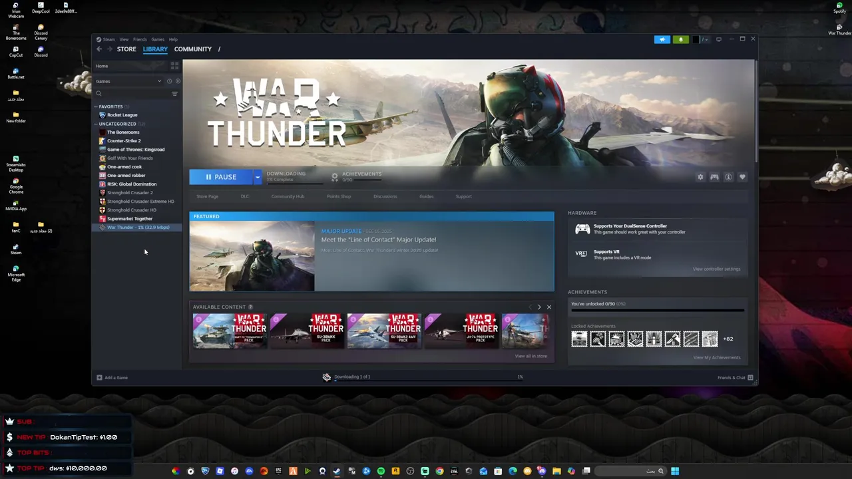Open the Friends menu

140,39
